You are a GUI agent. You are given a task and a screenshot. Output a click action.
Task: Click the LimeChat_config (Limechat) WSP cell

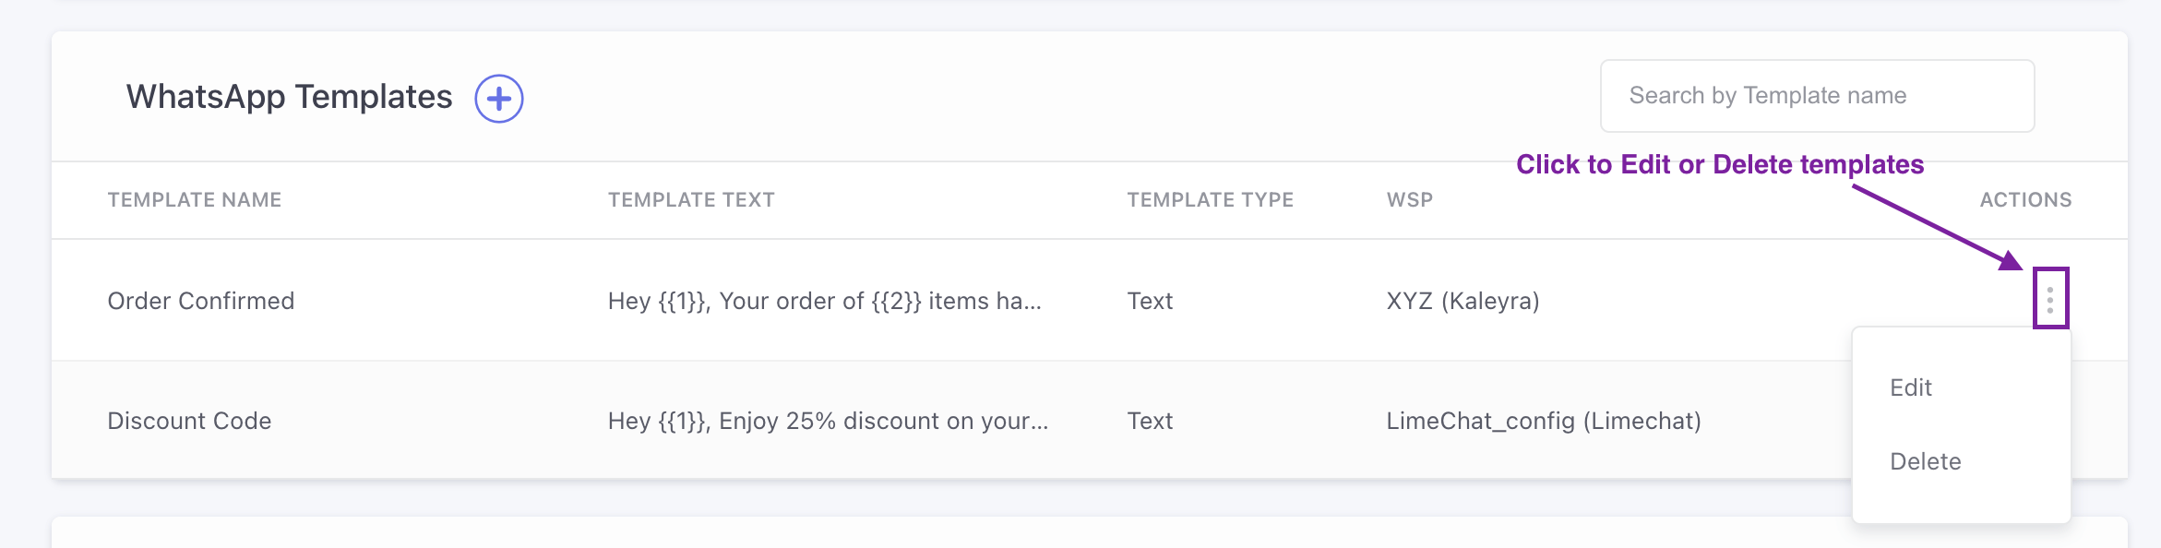tap(1544, 421)
